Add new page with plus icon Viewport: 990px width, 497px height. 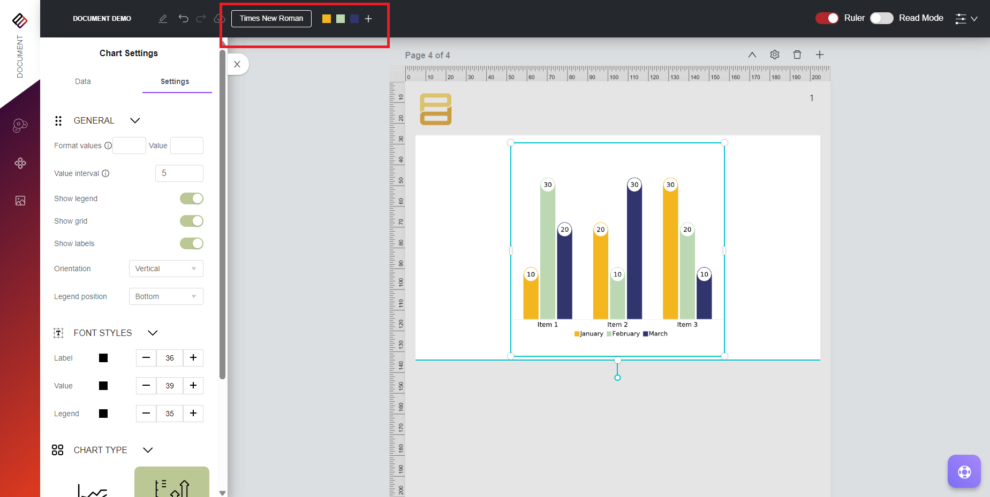click(x=819, y=55)
